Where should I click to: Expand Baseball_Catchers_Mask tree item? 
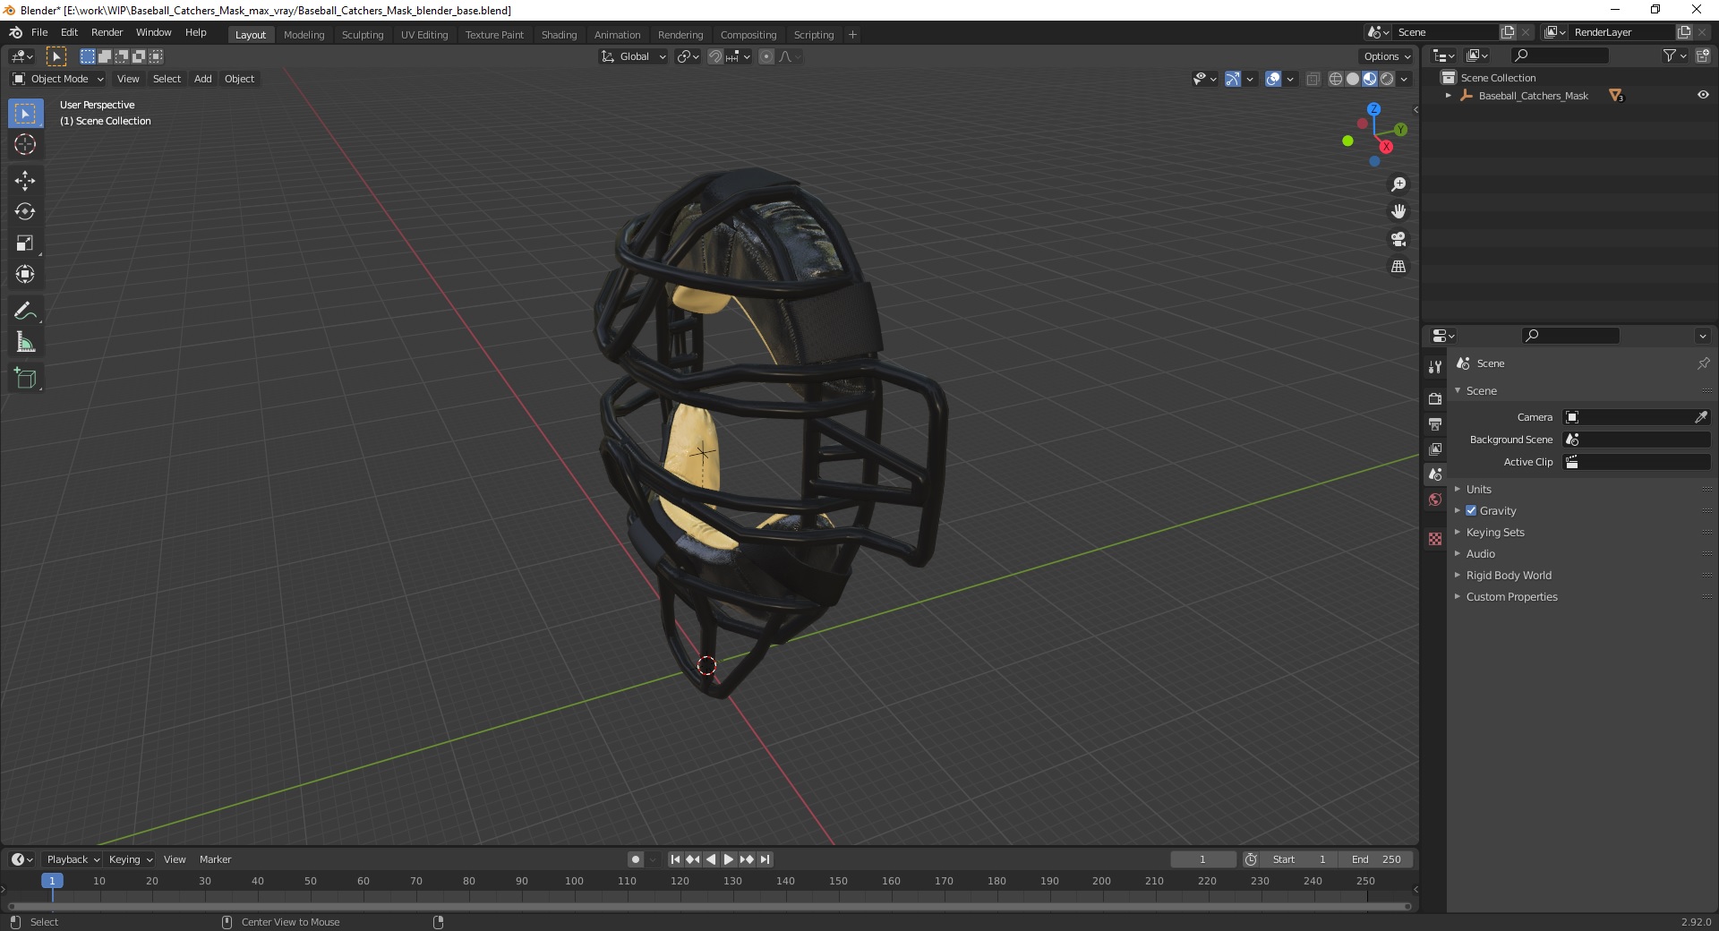click(1449, 96)
